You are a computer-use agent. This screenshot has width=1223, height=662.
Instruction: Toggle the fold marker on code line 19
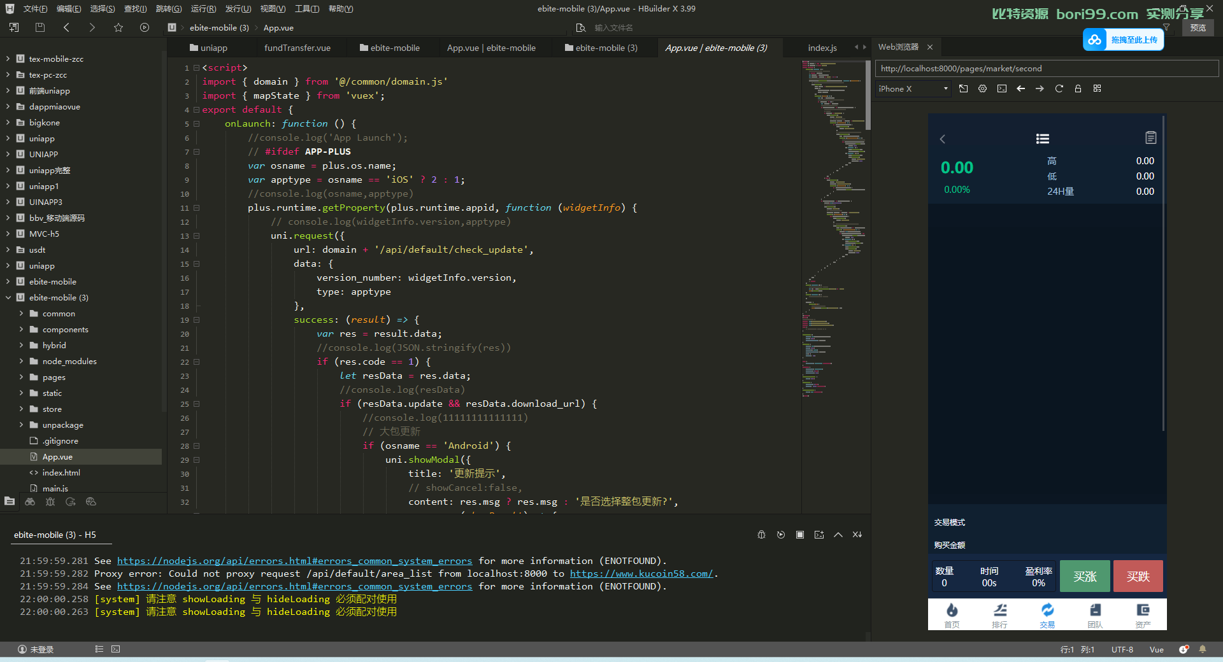coord(197,320)
